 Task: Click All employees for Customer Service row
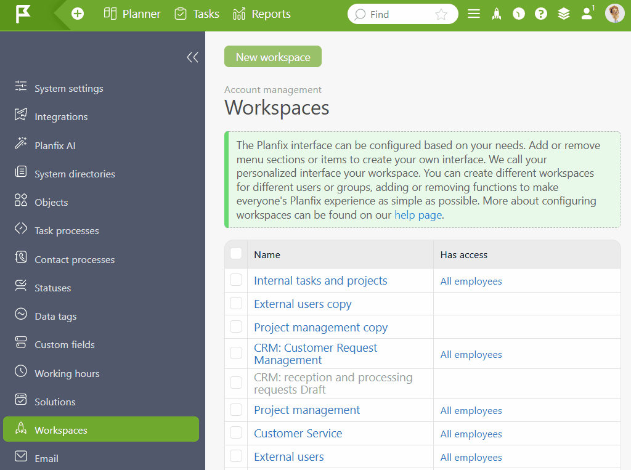click(471, 434)
